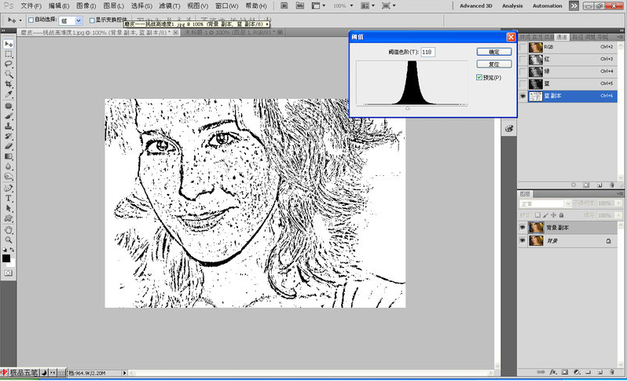
Task: Select the Rectangular Marquee tool
Action: point(9,54)
